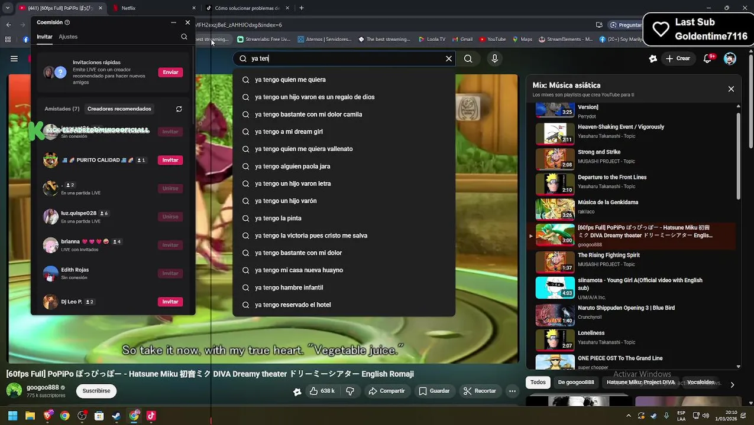
Task: Click the magnifier search button beside the search box
Action: pyautogui.click(x=468, y=58)
